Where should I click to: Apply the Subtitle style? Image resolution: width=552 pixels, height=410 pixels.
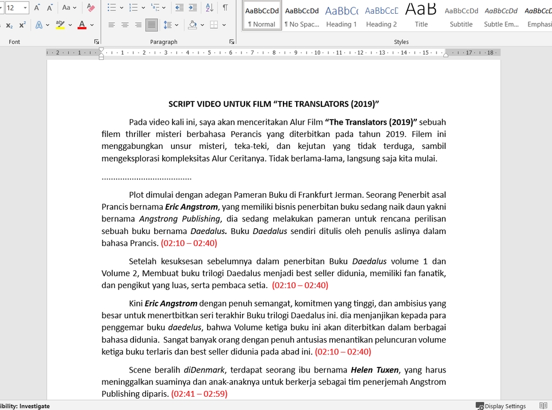[461, 17]
